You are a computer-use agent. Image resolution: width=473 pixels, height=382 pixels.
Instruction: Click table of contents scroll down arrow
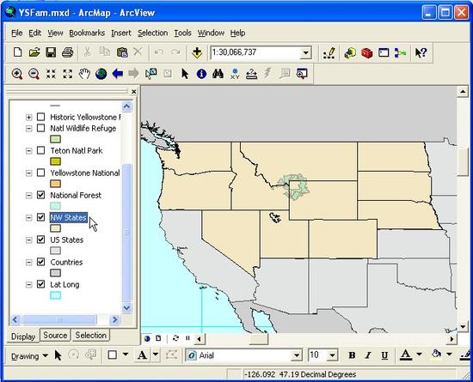click(126, 308)
